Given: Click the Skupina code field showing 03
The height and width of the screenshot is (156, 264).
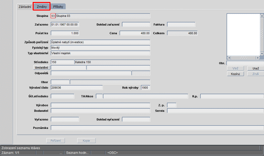Looking at the screenshot, I should coord(53,16).
